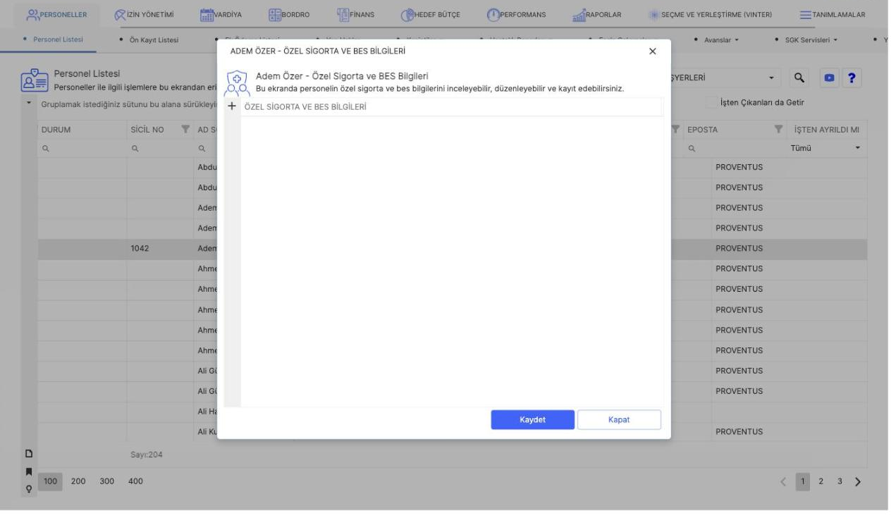Click the ÖZEL SİGORTA VE BES BİLGİLERİ header
The image size is (896, 518).
(x=305, y=107)
